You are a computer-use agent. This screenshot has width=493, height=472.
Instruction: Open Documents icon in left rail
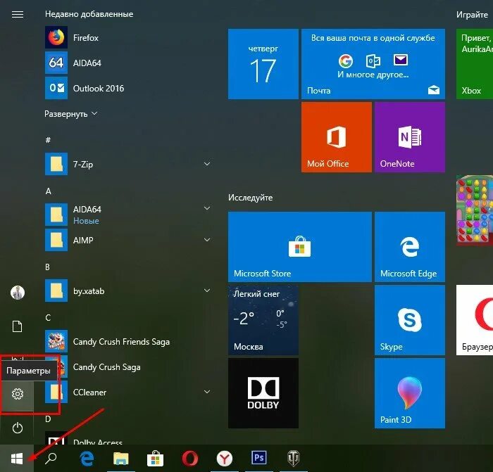[18, 326]
